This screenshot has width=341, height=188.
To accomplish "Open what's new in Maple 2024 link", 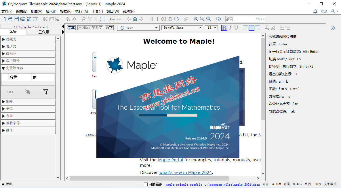I will [186, 173].
